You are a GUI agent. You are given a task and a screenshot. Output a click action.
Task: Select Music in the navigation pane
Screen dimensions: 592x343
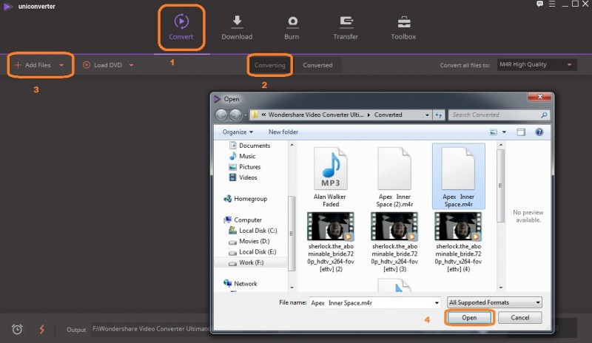pyautogui.click(x=243, y=156)
